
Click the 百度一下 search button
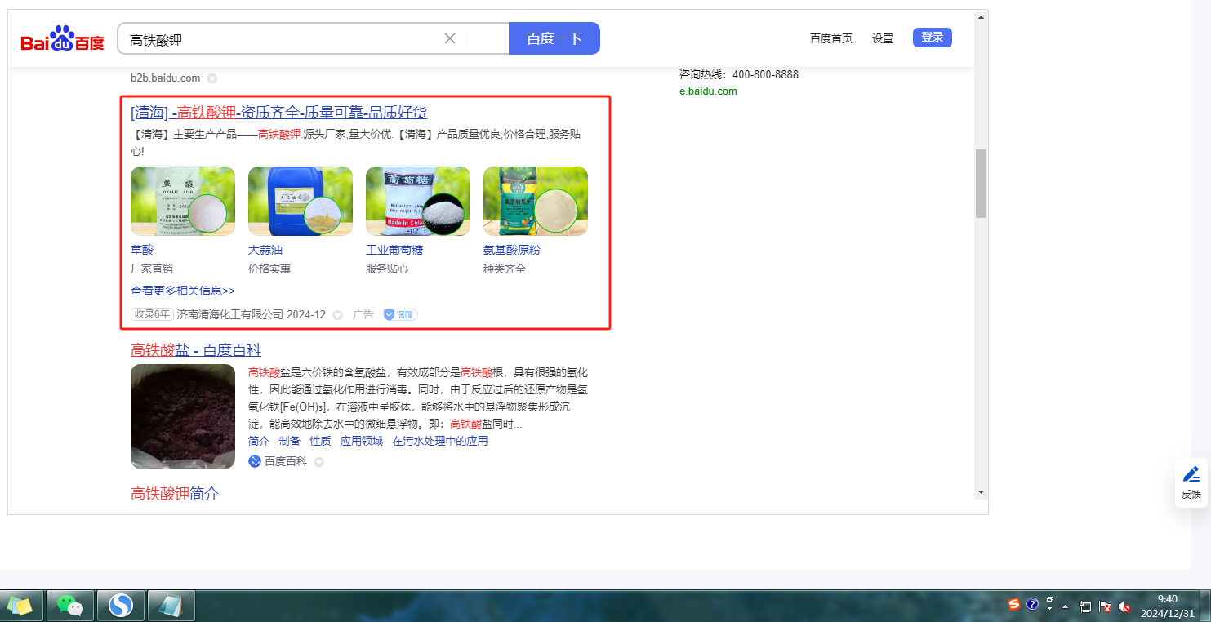click(x=554, y=38)
